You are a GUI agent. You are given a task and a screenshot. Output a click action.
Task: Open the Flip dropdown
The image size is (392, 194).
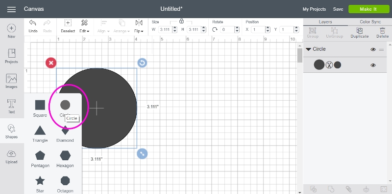point(139,26)
